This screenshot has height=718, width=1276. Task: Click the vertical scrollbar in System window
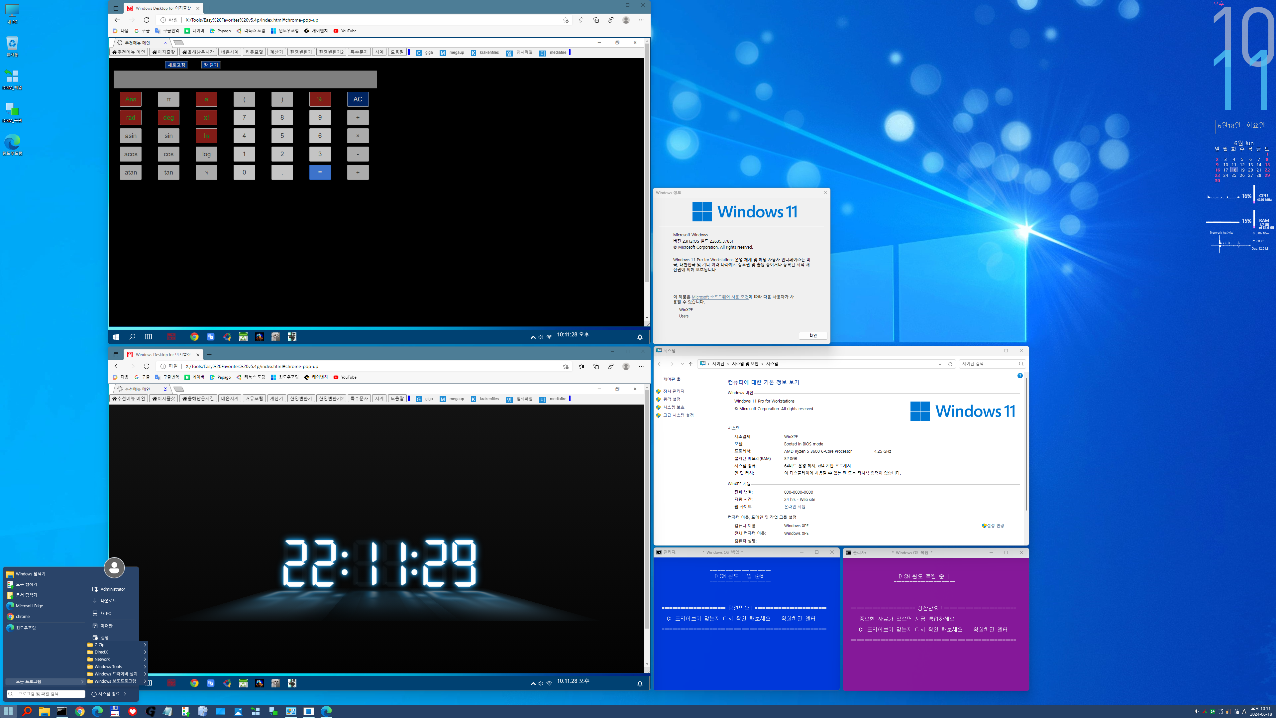tap(1026, 444)
